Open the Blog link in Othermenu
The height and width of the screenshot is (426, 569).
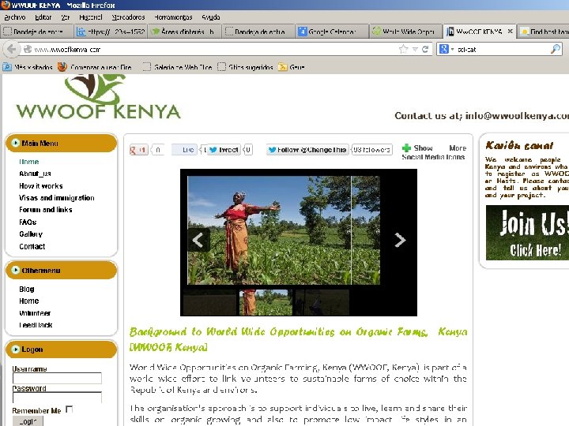[x=27, y=289]
